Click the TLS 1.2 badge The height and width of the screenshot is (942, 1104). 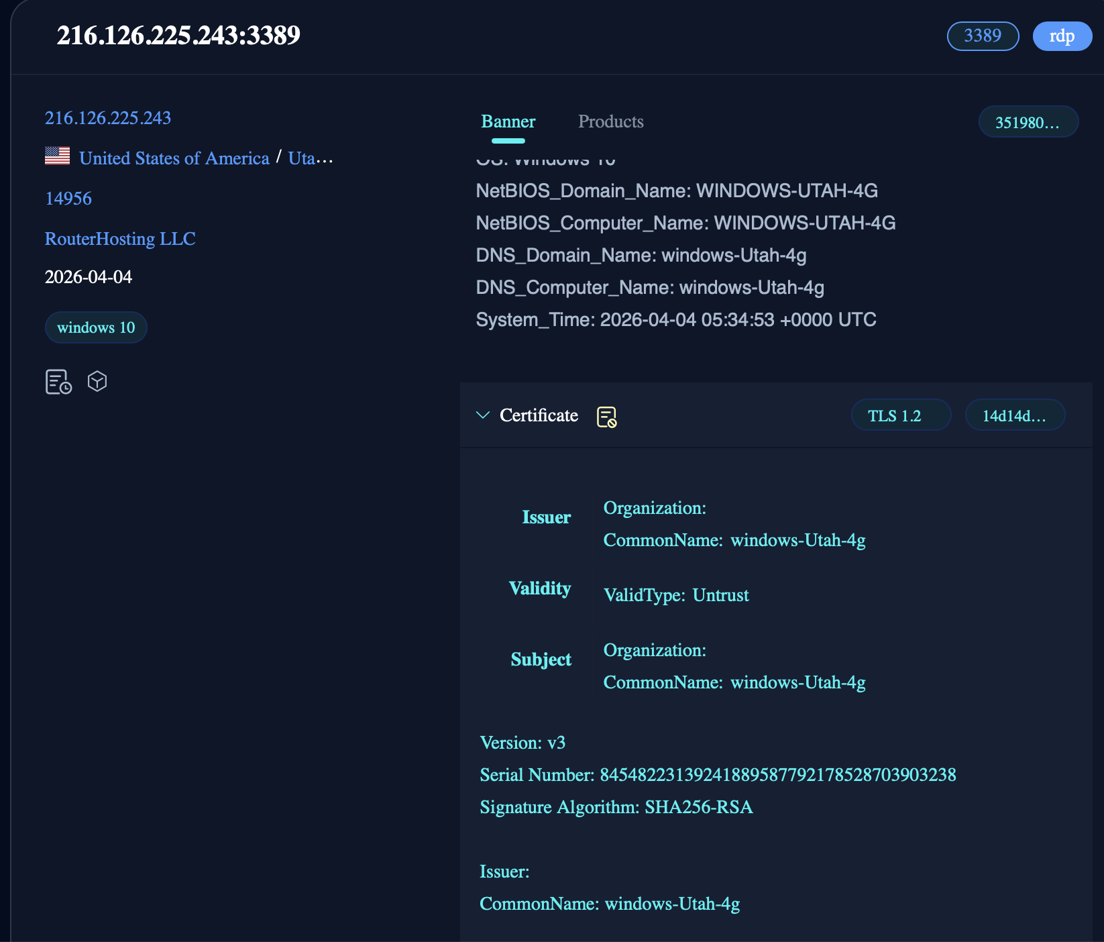coord(901,415)
